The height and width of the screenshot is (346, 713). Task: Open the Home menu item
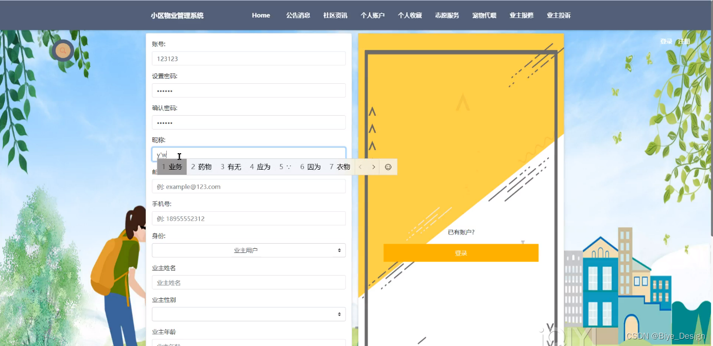click(261, 15)
